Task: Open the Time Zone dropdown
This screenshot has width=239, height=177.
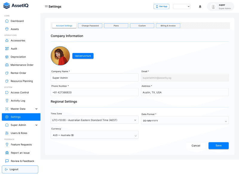Action: coord(94,120)
